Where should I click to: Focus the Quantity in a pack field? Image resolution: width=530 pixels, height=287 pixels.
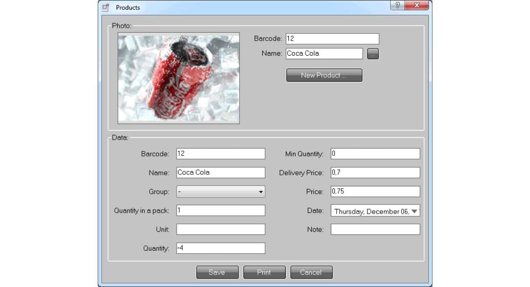click(221, 210)
